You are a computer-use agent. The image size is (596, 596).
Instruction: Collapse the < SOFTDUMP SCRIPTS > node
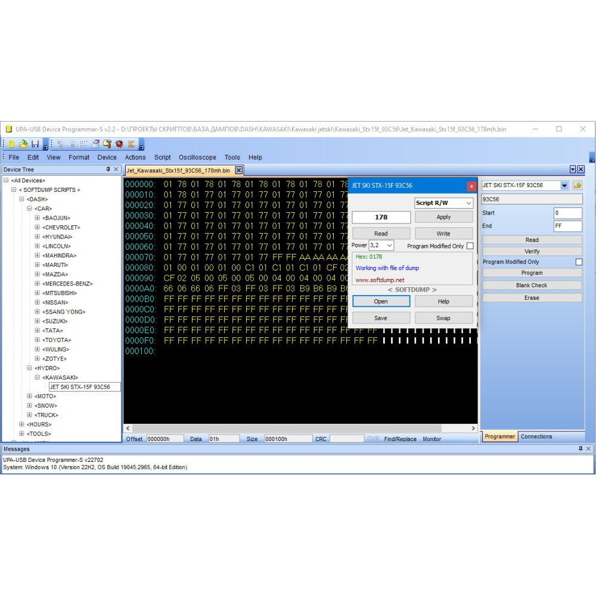click(14, 190)
